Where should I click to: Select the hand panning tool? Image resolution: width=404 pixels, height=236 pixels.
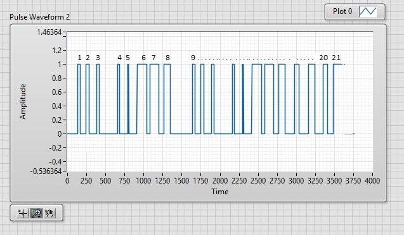(x=49, y=213)
